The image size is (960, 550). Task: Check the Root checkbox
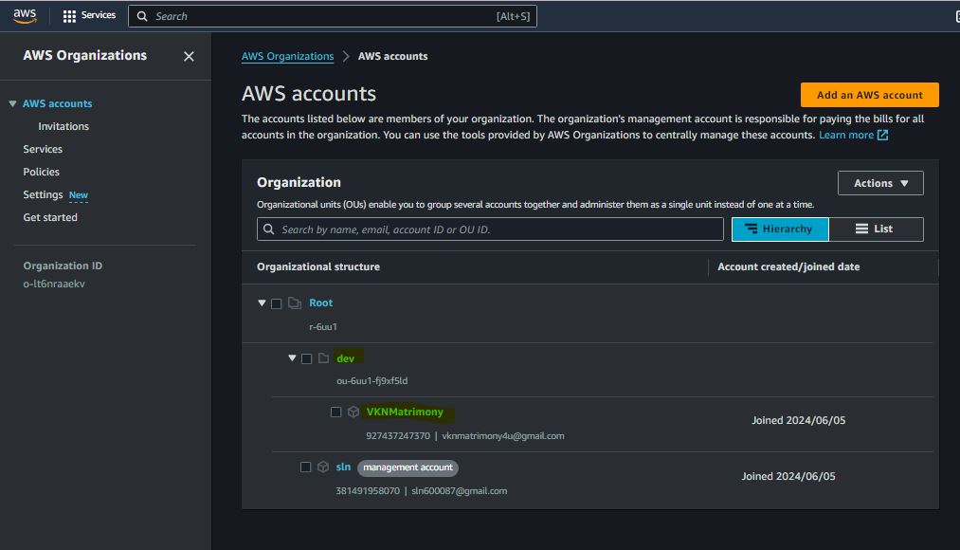point(277,303)
